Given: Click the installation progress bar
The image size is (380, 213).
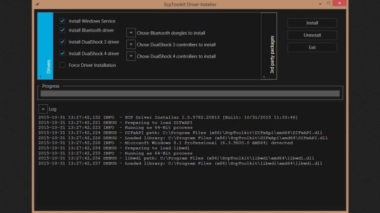Looking at the screenshot, I should (x=190, y=93).
